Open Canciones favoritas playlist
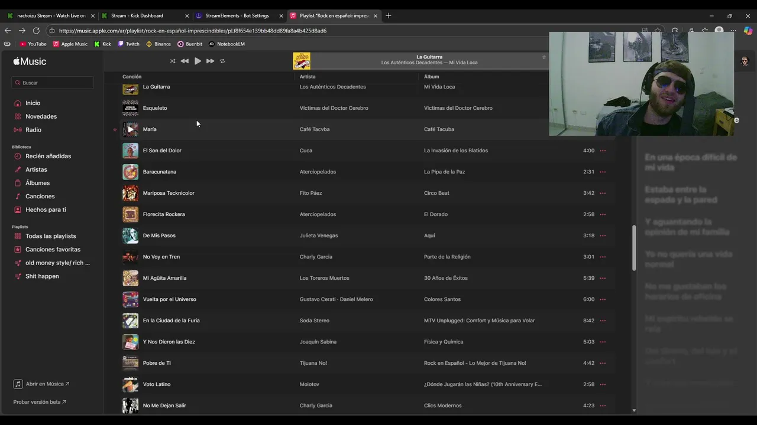The width and height of the screenshot is (757, 425). tap(53, 249)
